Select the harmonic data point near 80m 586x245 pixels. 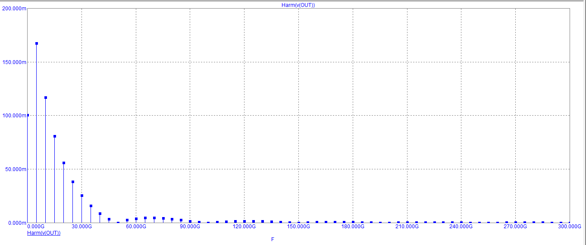click(x=55, y=136)
